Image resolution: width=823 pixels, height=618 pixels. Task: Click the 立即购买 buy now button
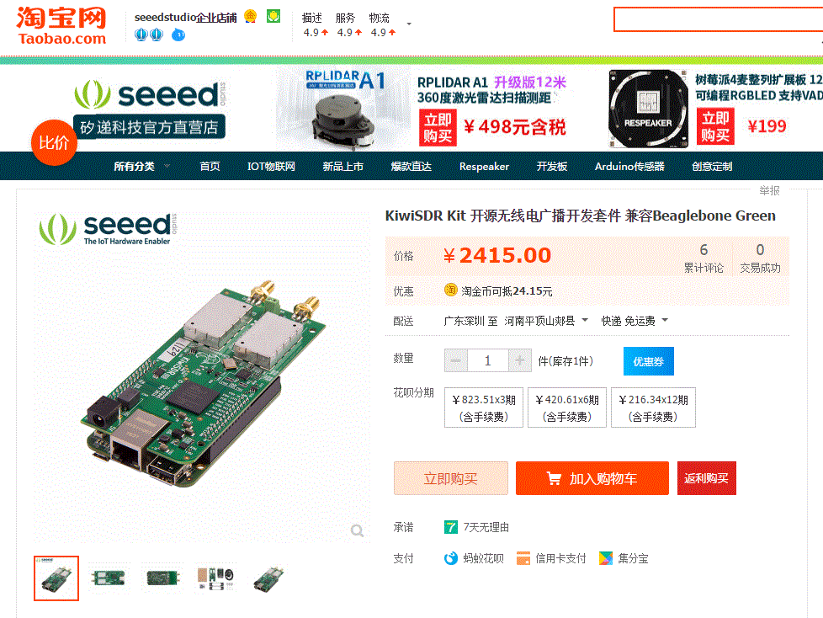[x=451, y=478]
